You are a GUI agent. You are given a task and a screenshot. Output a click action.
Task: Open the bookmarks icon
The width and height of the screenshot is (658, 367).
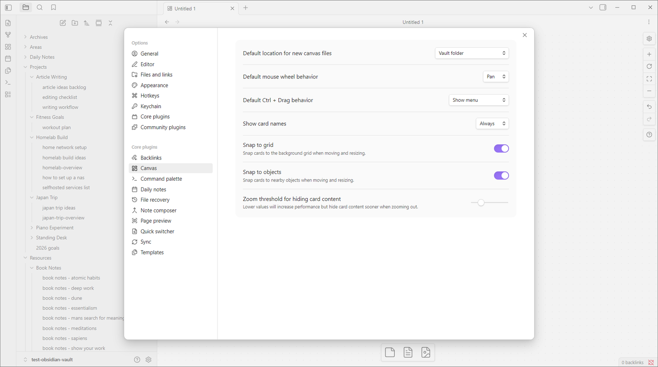pyautogui.click(x=54, y=7)
